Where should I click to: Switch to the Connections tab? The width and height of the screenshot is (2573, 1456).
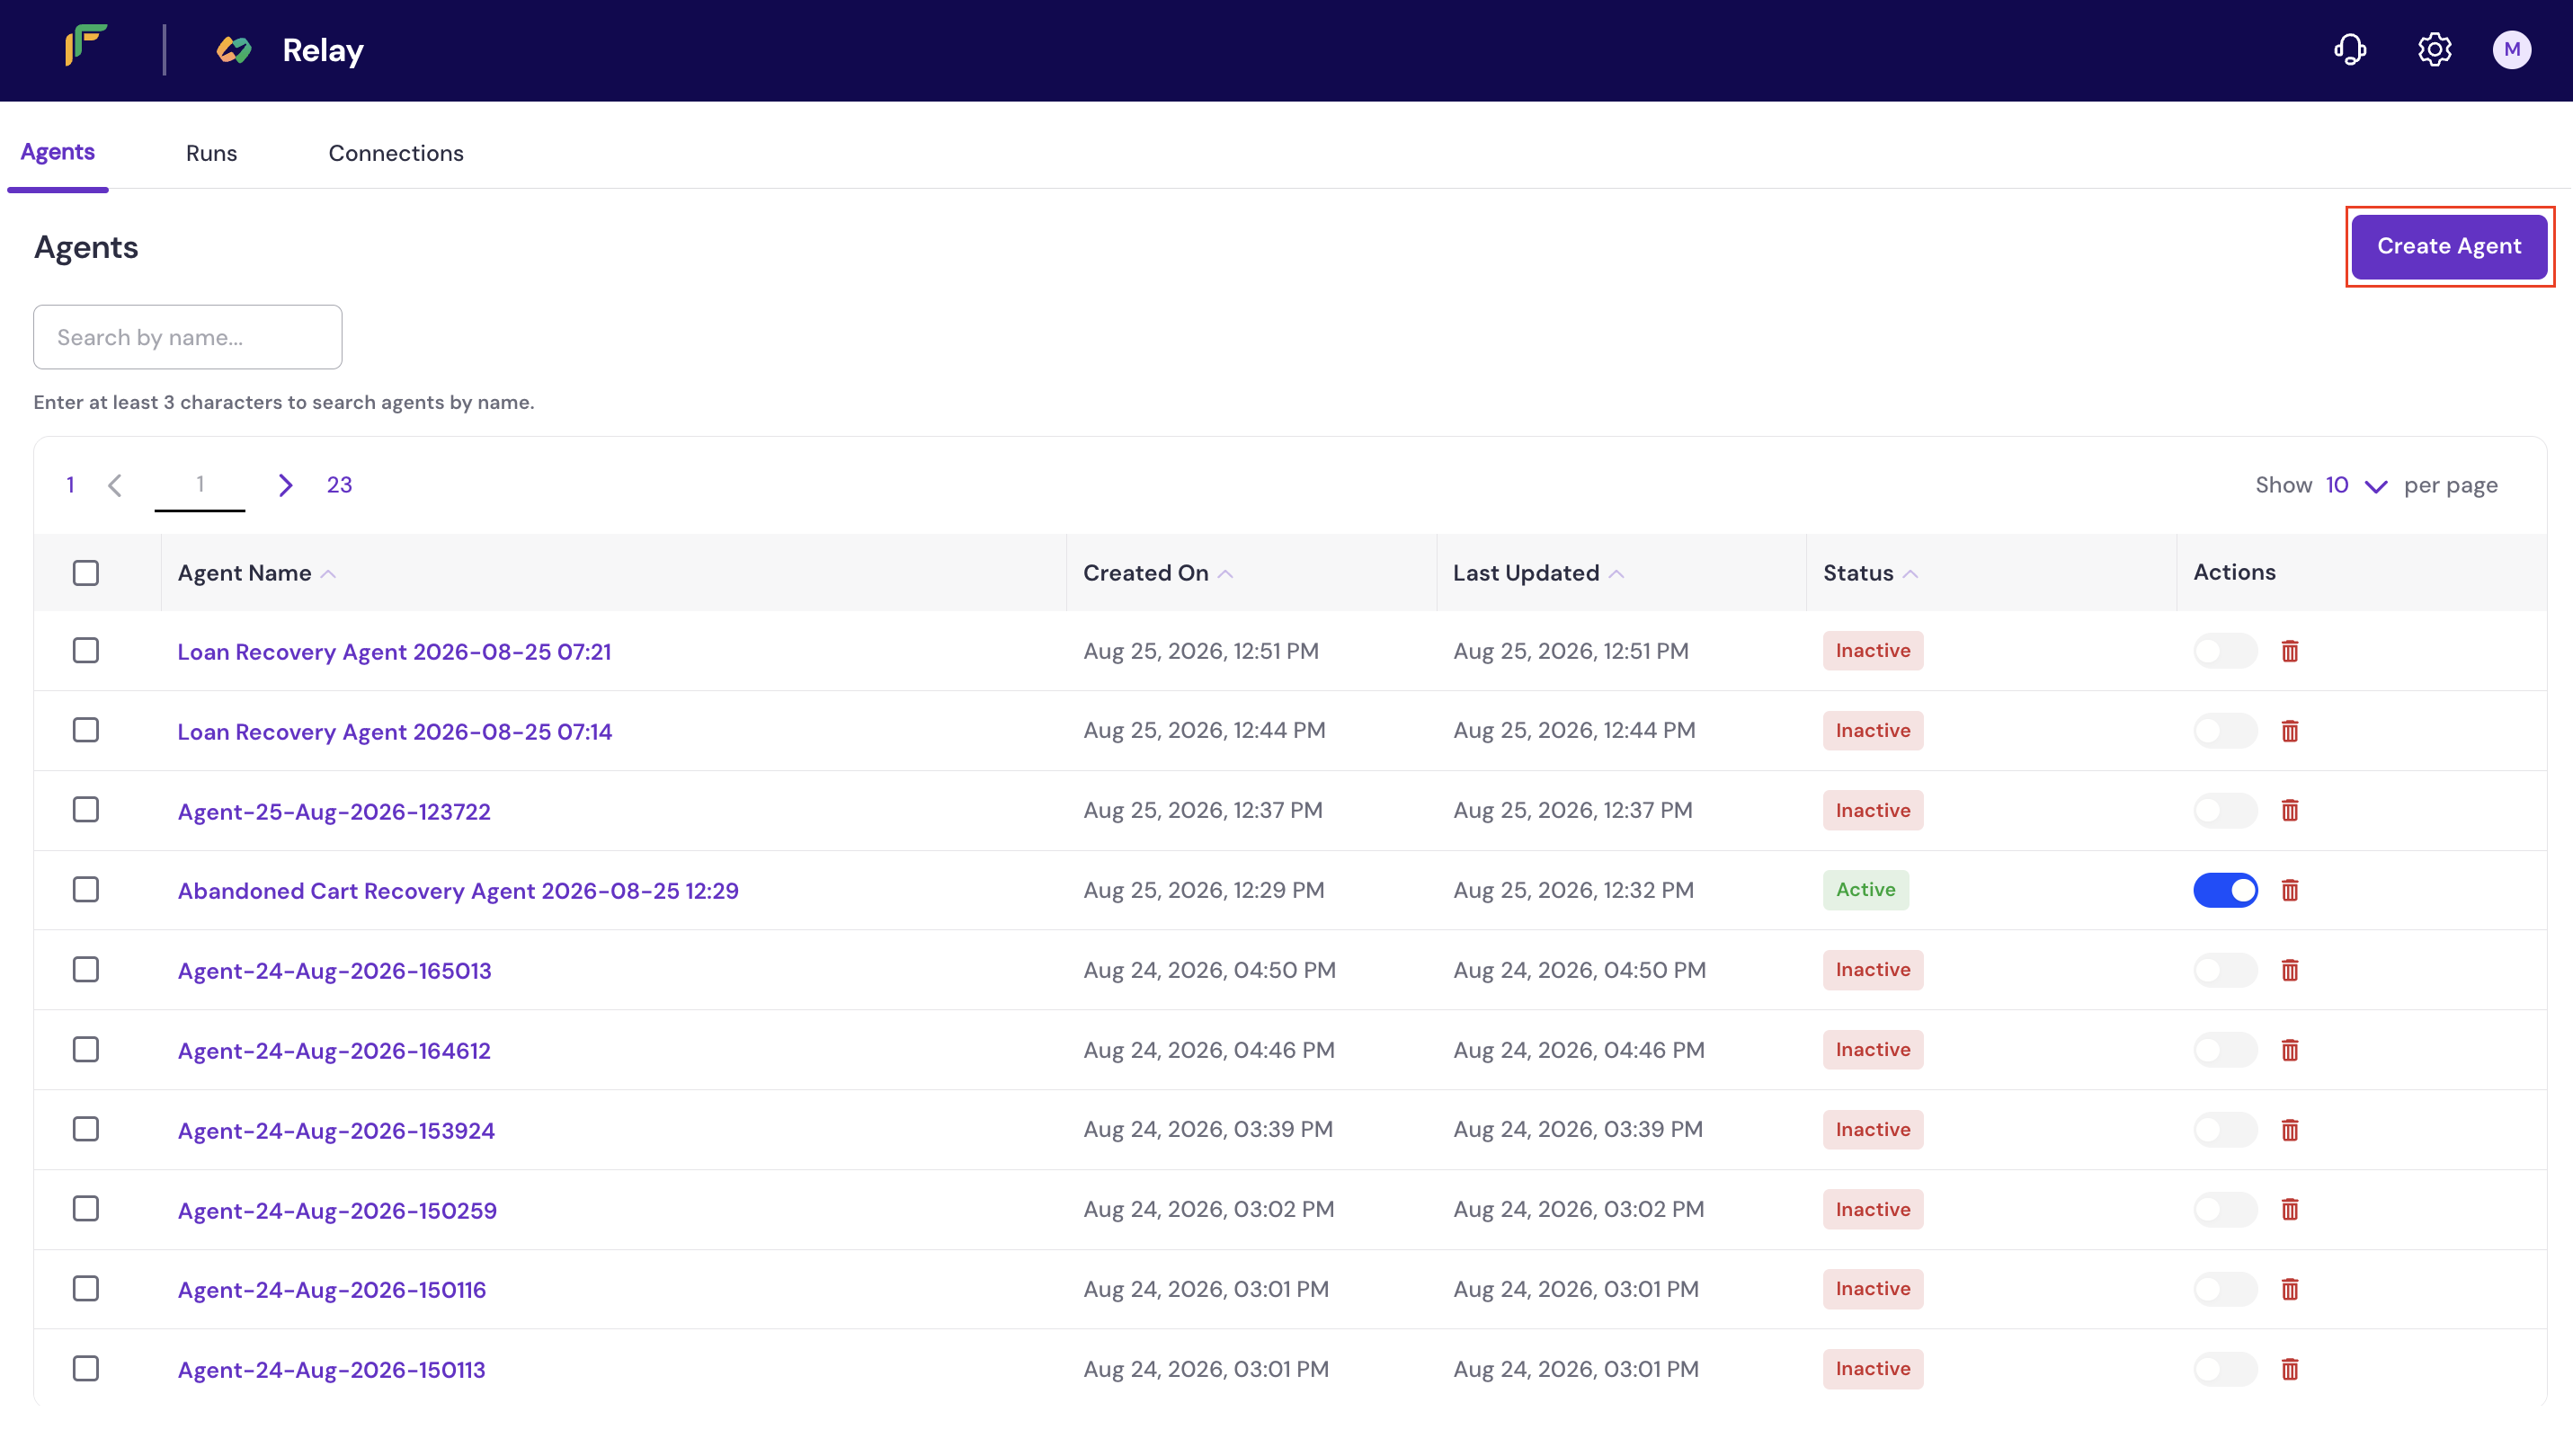[396, 153]
